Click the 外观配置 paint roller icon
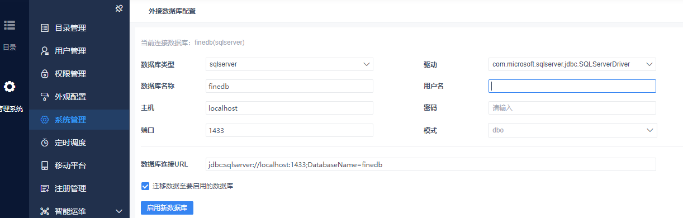This screenshot has height=218, width=683. pos(45,97)
